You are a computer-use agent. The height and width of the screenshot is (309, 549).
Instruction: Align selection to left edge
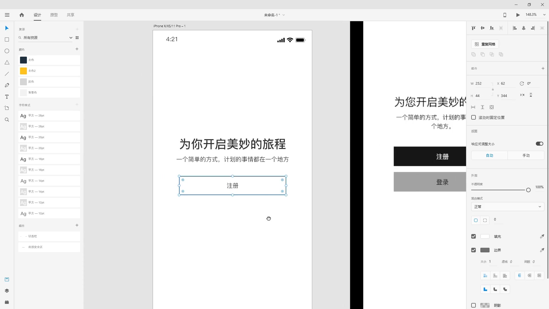(x=515, y=28)
